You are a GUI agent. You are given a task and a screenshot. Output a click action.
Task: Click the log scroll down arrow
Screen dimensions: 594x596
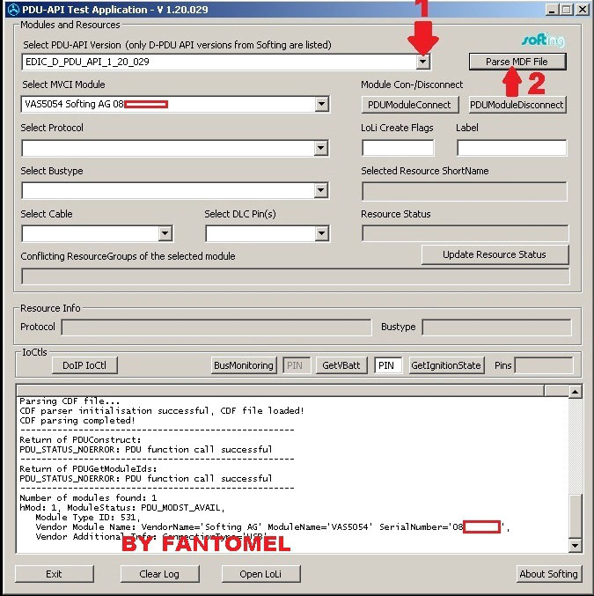575,546
